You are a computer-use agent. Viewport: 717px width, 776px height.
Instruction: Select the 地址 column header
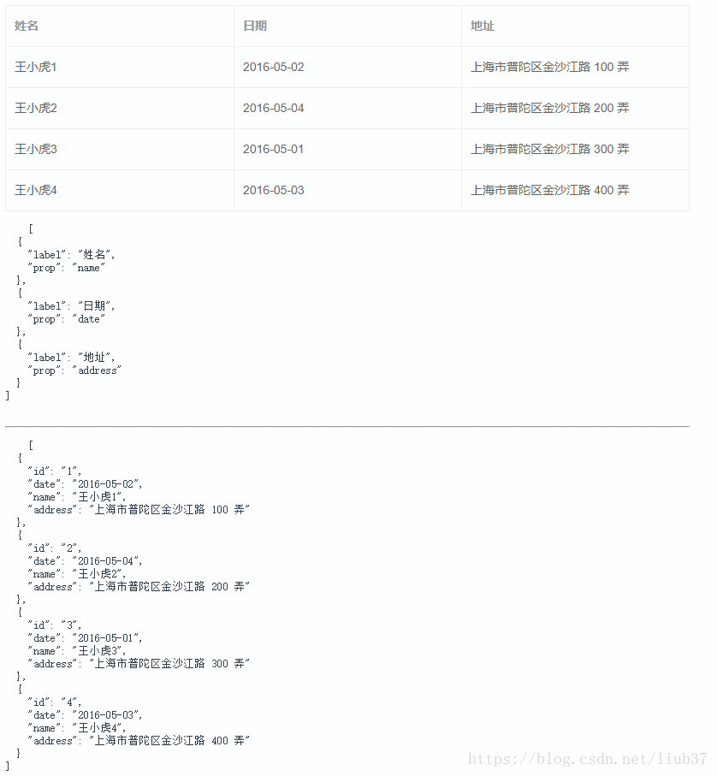483,27
